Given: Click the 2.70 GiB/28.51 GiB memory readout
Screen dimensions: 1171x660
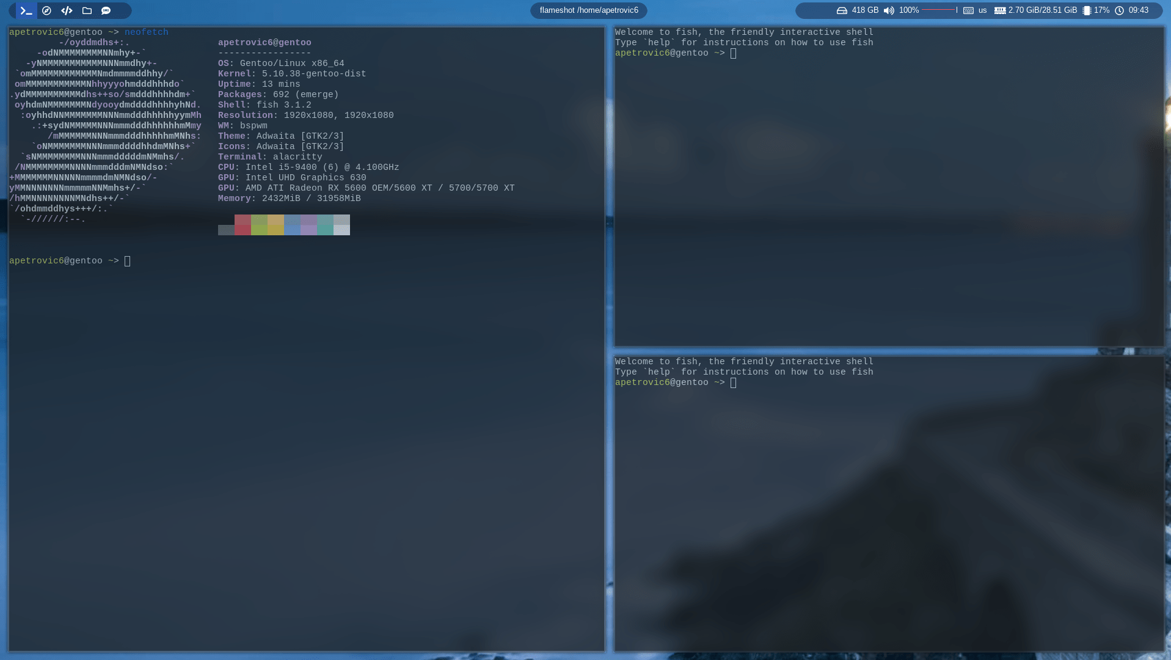Looking at the screenshot, I should 1043,10.
